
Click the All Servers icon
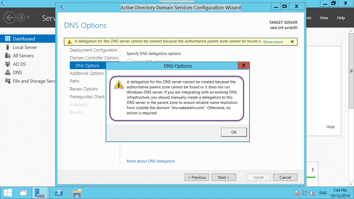(x=8, y=56)
